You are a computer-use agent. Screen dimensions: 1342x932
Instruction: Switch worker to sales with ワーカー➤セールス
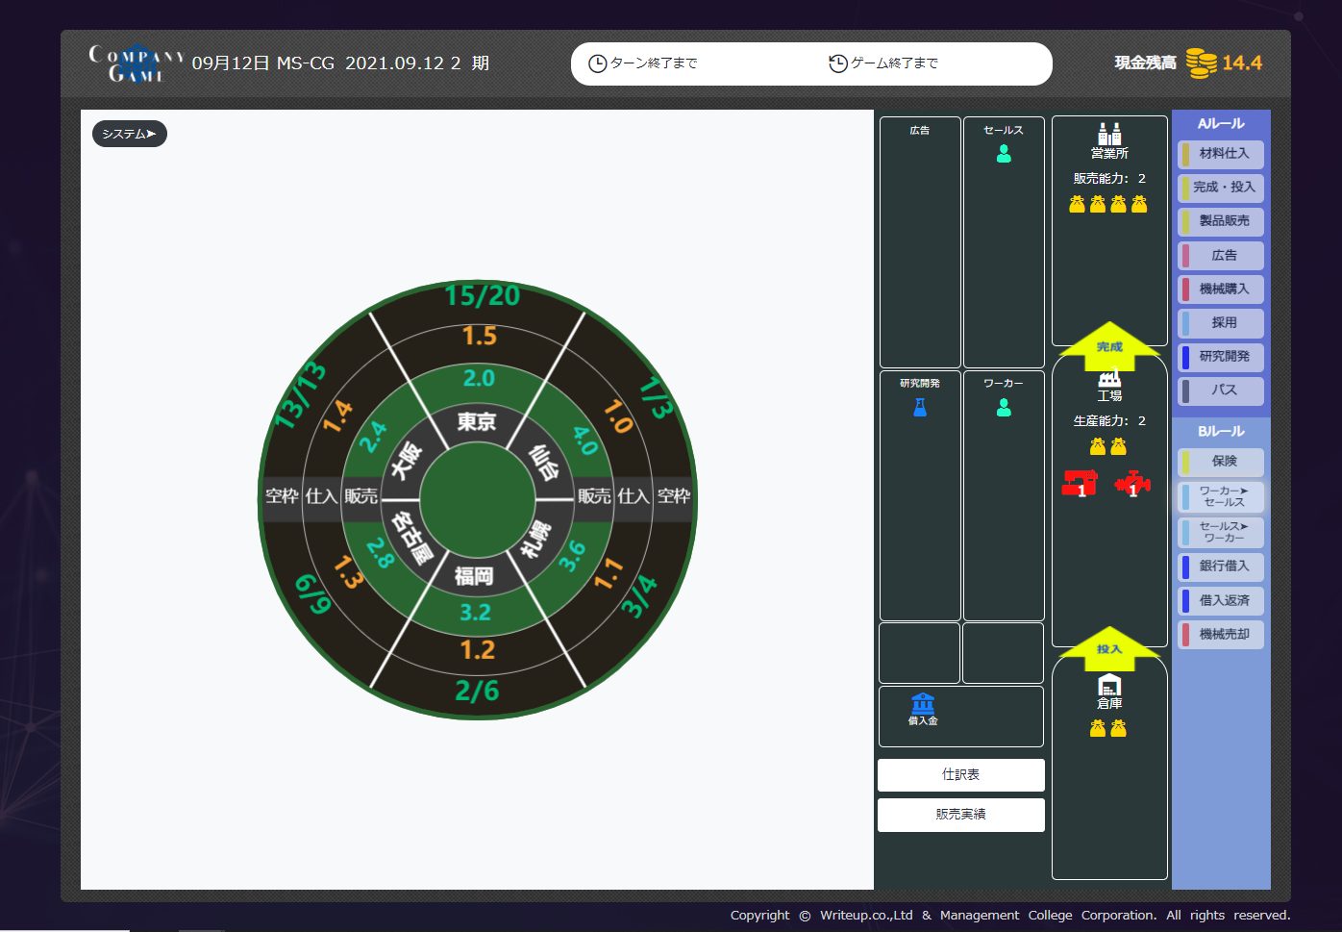coord(1221,497)
